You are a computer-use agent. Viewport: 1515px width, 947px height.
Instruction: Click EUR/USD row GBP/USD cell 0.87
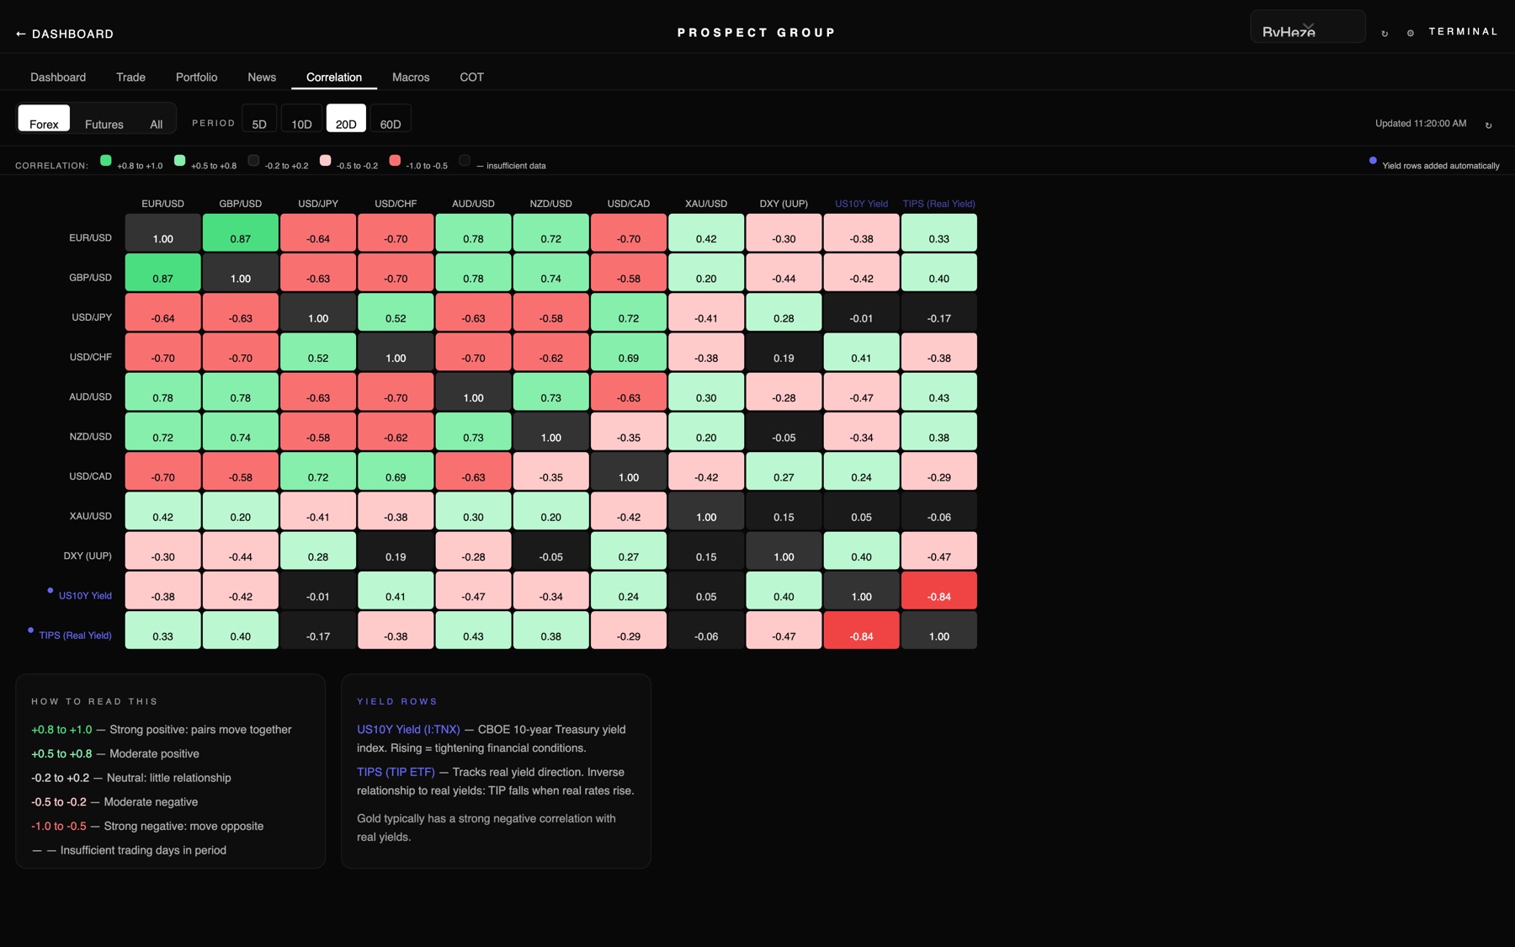coord(241,232)
